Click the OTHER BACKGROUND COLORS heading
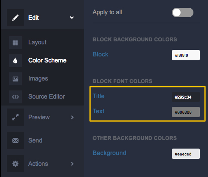 click(x=135, y=138)
